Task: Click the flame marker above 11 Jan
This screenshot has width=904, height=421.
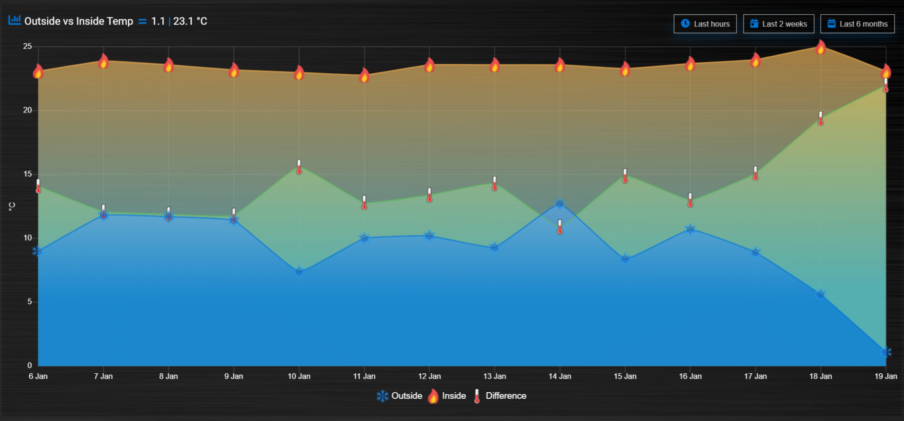Action: click(x=364, y=75)
